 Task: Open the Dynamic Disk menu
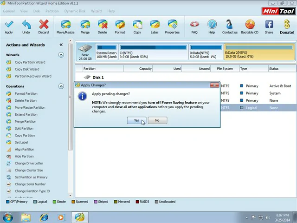click(x=75, y=11)
